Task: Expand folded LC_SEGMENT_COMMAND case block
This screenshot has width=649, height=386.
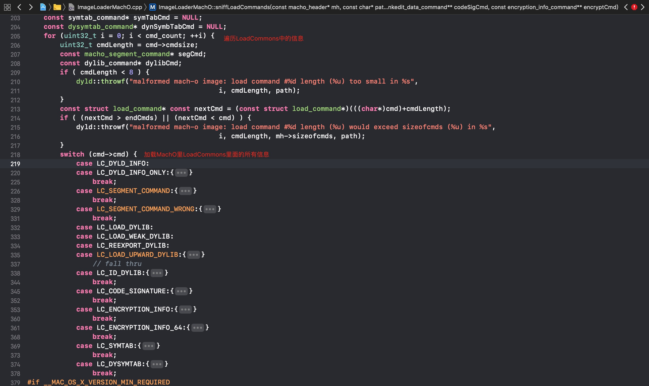Action: click(x=185, y=191)
